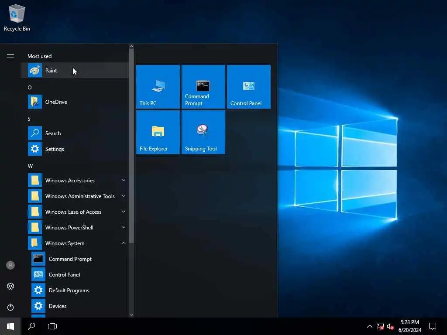This screenshot has height=335, width=447.
Task: Click the 'W' letter section header
Action: tap(30, 166)
